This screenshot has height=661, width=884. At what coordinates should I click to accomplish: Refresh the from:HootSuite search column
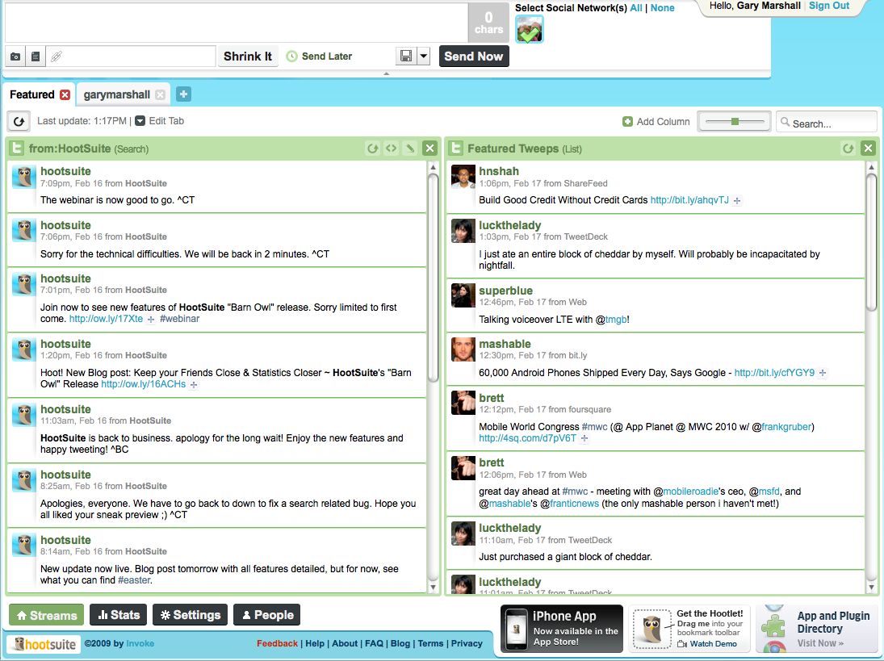click(x=372, y=148)
